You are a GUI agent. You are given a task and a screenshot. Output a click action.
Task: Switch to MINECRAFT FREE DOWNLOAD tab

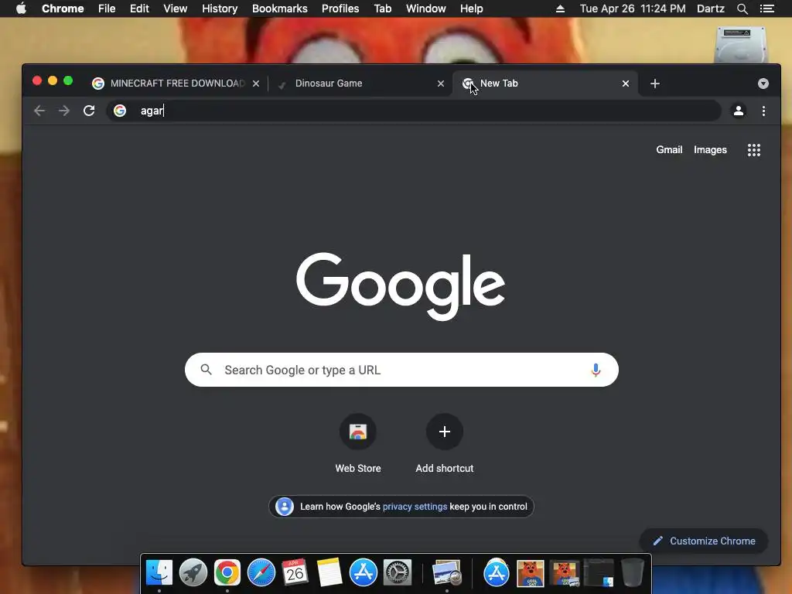(x=176, y=84)
